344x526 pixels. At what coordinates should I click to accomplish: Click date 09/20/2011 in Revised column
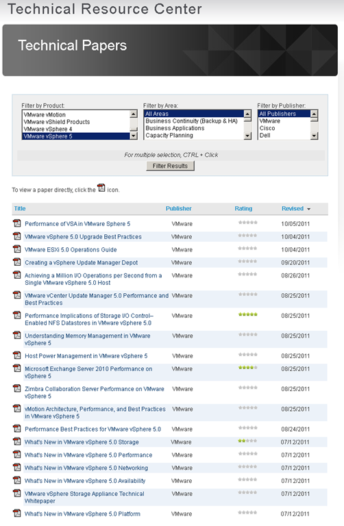point(295,262)
